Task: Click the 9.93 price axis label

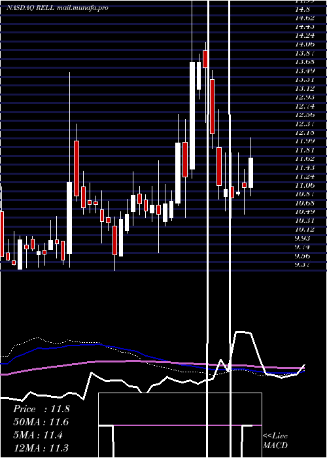Action: pyautogui.click(x=302, y=238)
